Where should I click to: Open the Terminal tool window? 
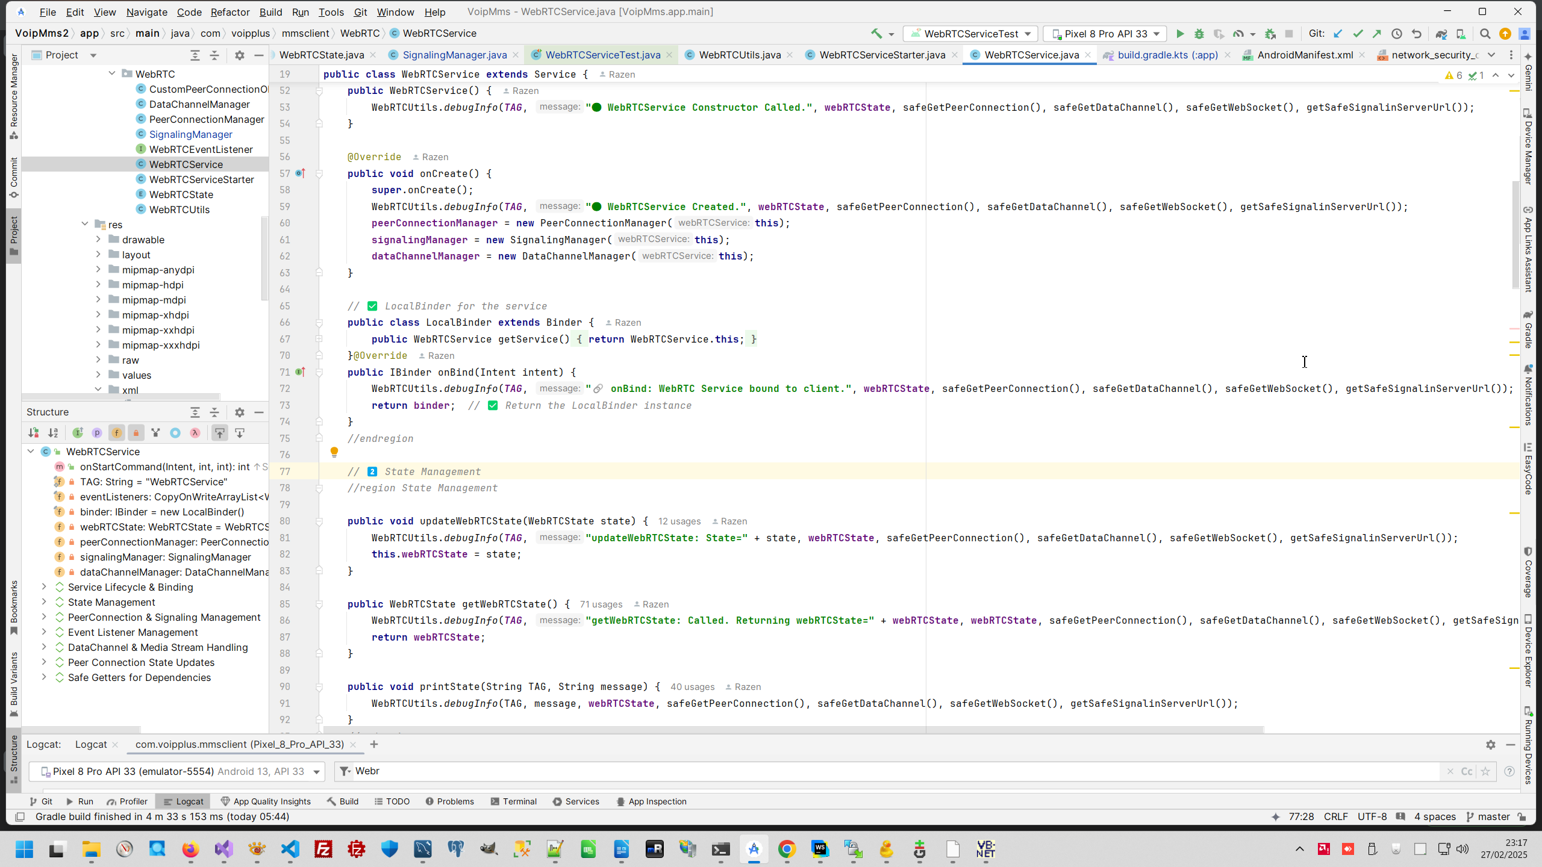pyautogui.click(x=513, y=801)
